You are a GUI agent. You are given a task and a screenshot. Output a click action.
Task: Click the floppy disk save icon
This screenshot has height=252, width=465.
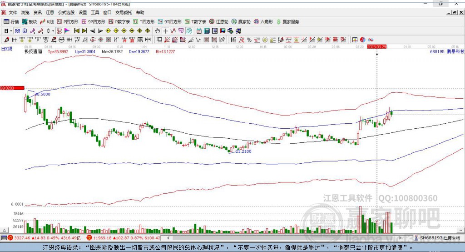(x=223, y=31)
